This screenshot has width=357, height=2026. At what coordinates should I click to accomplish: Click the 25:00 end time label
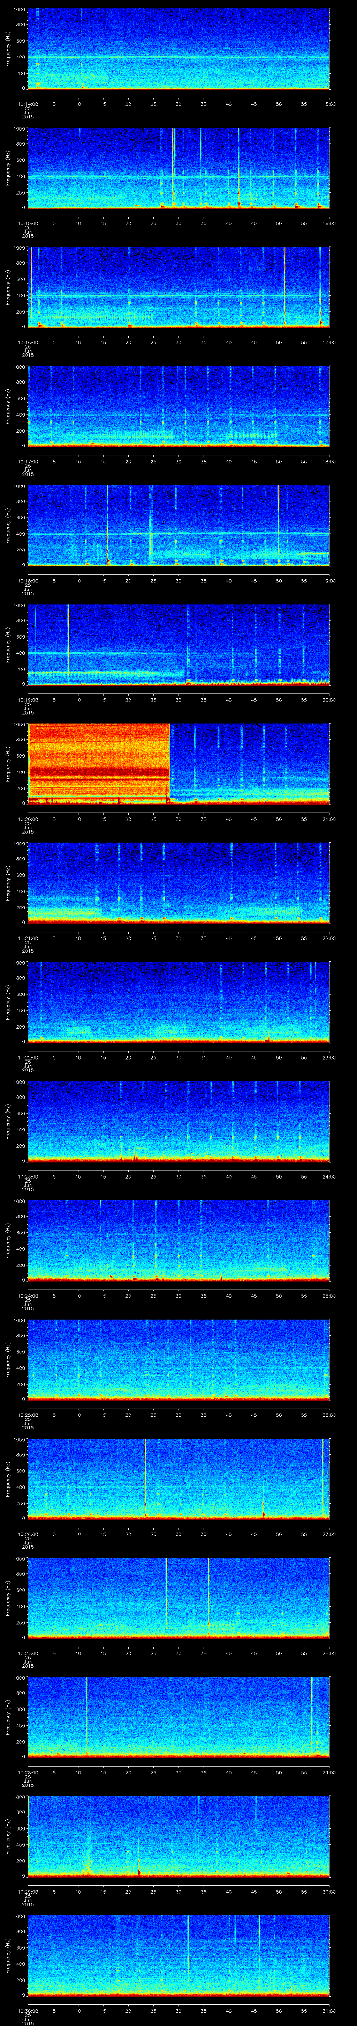pos(329,1295)
